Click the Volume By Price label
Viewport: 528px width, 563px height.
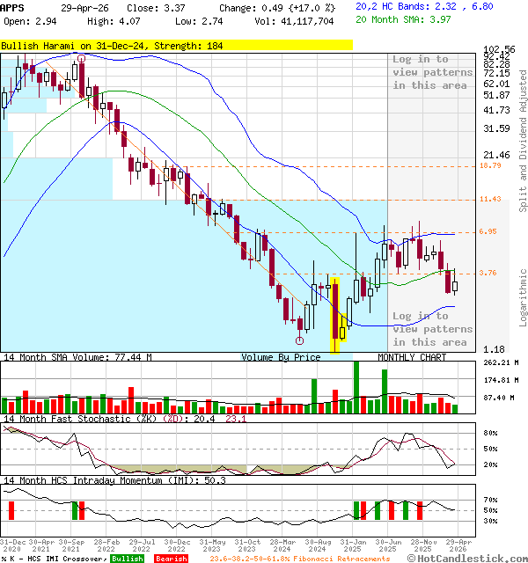point(281,357)
